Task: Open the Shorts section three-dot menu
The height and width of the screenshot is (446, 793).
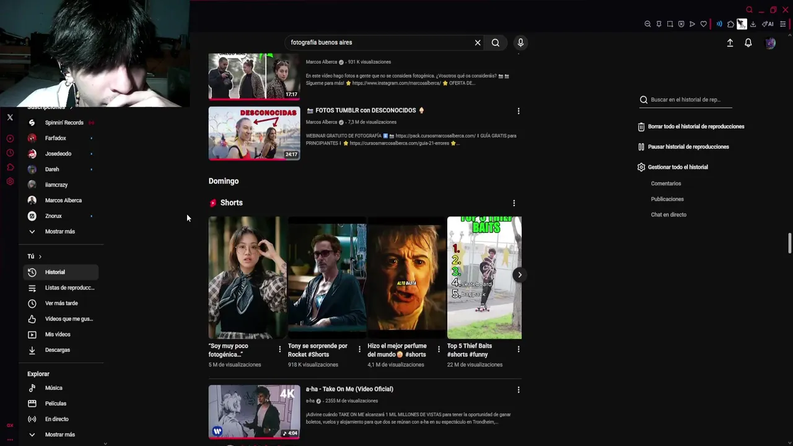Action: pyautogui.click(x=514, y=203)
